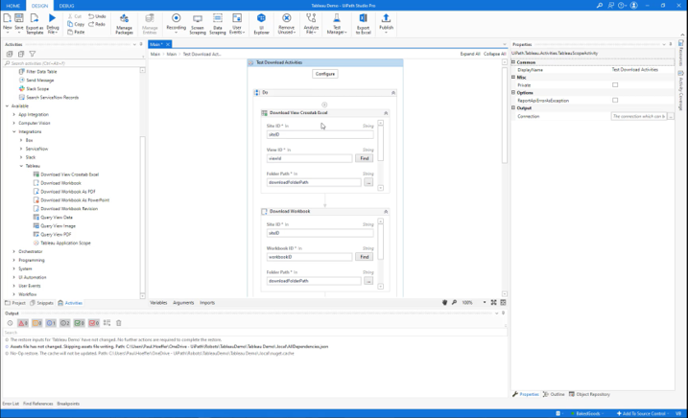The width and height of the screenshot is (688, 418).
Task: Open the Imports panel tab
Action: pos(207,303)
